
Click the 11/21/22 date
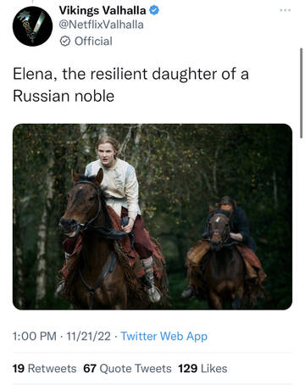point(88,336)
